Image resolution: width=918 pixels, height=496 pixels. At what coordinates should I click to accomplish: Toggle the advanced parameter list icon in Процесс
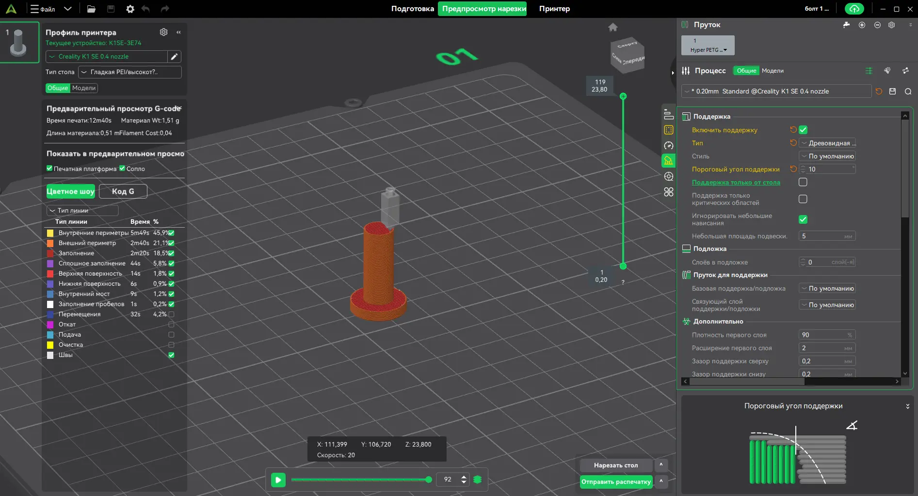[x=869, y=71]
